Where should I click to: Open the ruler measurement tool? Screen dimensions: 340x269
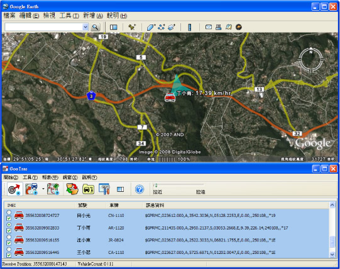(190, 27)
